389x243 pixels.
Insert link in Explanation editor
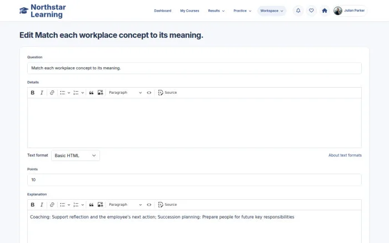point(52,205)
